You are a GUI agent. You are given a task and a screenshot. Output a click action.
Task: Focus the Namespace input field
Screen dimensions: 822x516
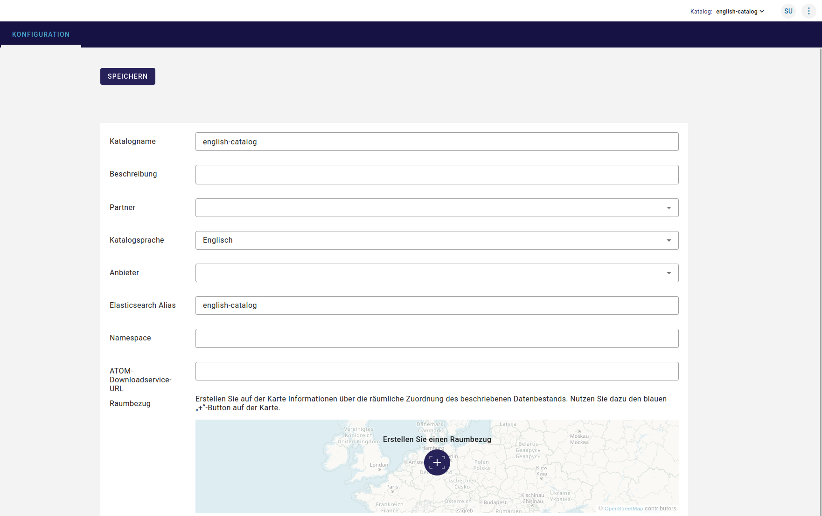[x=436, y=338]
